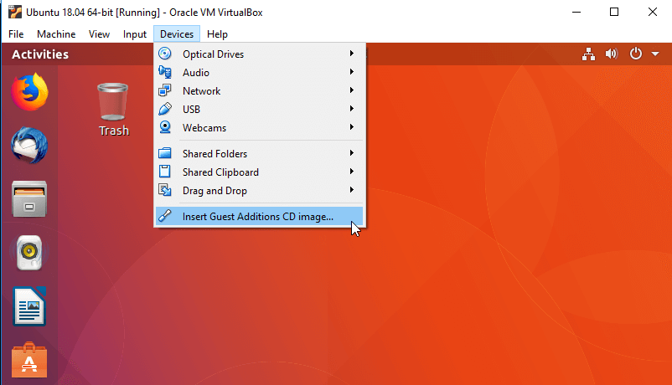The width and height of the screenshot is (672, 385).
Task: Open the system menu dropdown arrow
Action: 655,54
